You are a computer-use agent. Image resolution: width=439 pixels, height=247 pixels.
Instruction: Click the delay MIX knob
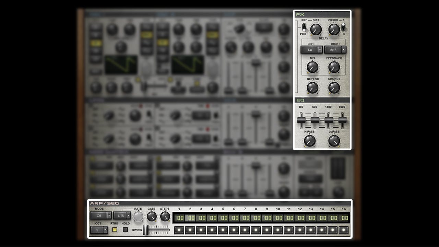[x=312, y=67]
